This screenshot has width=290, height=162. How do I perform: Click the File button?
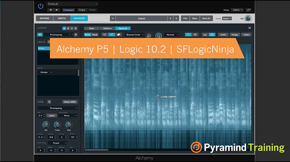(185, 18)
